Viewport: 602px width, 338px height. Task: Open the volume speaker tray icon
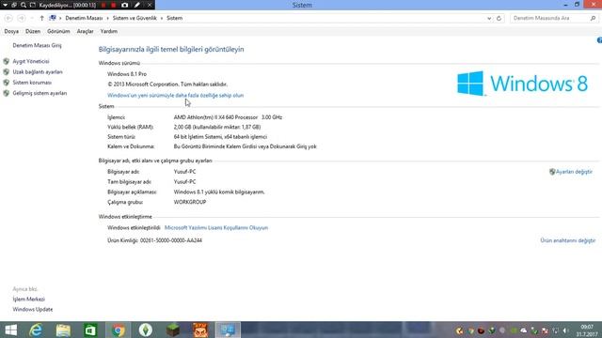pos(565,330)
